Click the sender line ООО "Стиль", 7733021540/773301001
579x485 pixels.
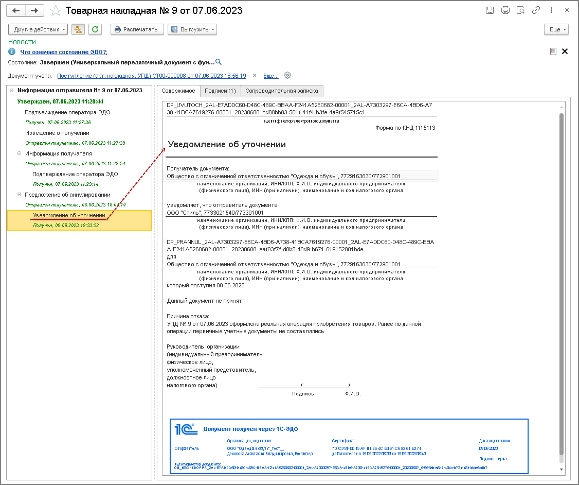point(215,213)
